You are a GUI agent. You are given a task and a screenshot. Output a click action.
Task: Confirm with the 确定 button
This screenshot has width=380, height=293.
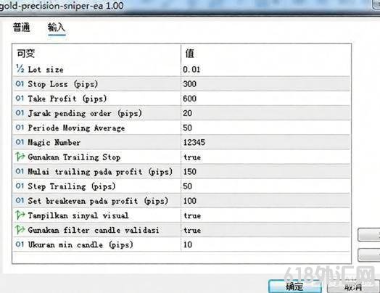295,286
